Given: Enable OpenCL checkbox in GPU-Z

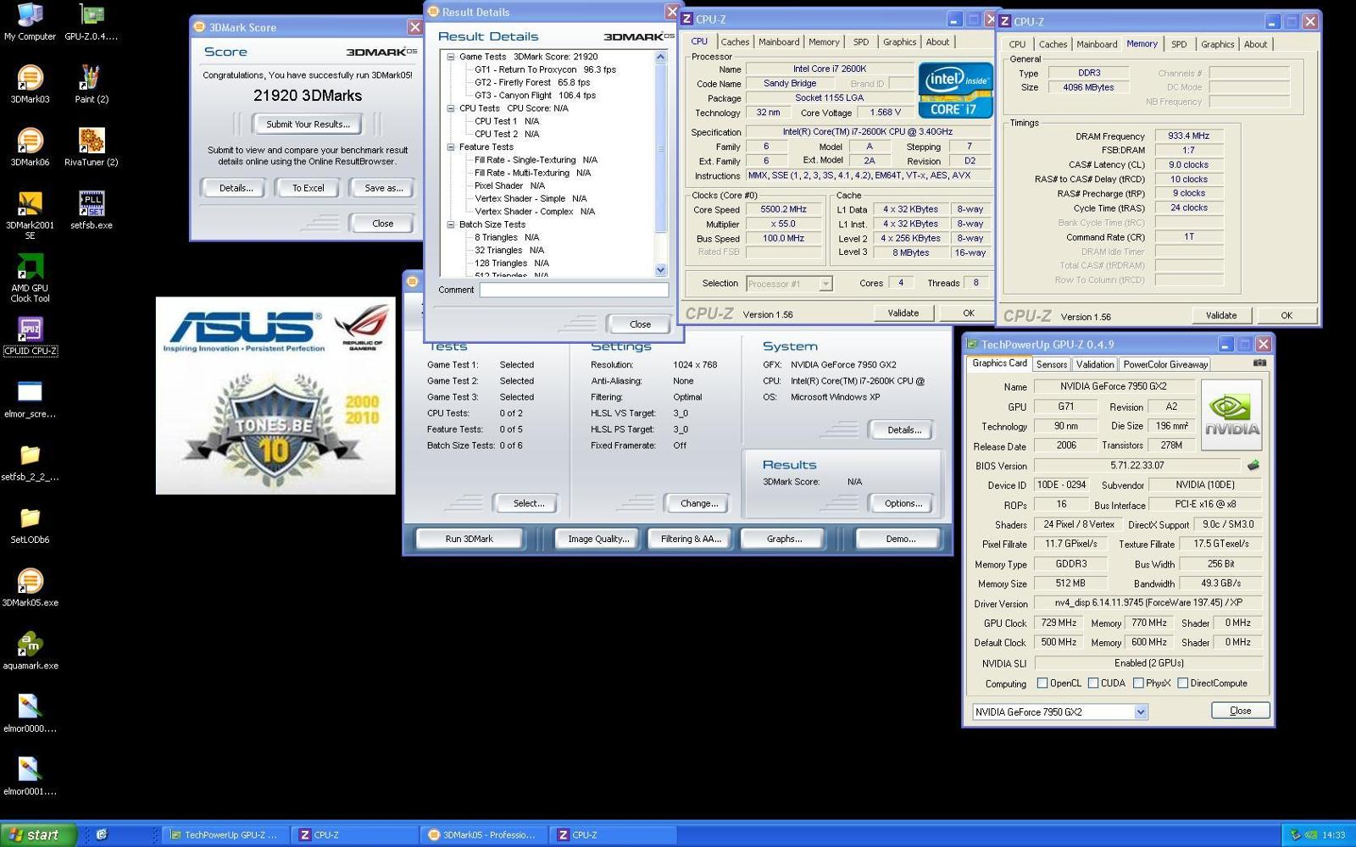Looking at the screenshot, I should (x=1042, y=683).
